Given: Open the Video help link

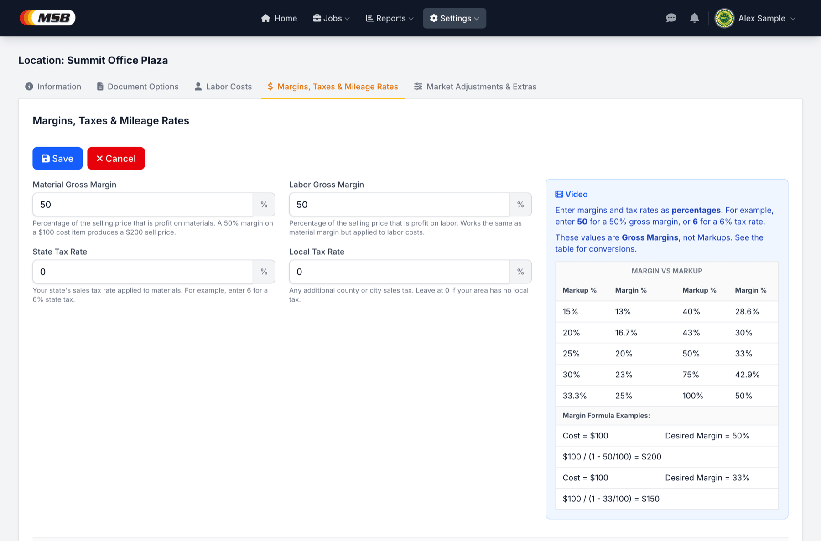Looking at the screenshot, I should pos(572,194).
